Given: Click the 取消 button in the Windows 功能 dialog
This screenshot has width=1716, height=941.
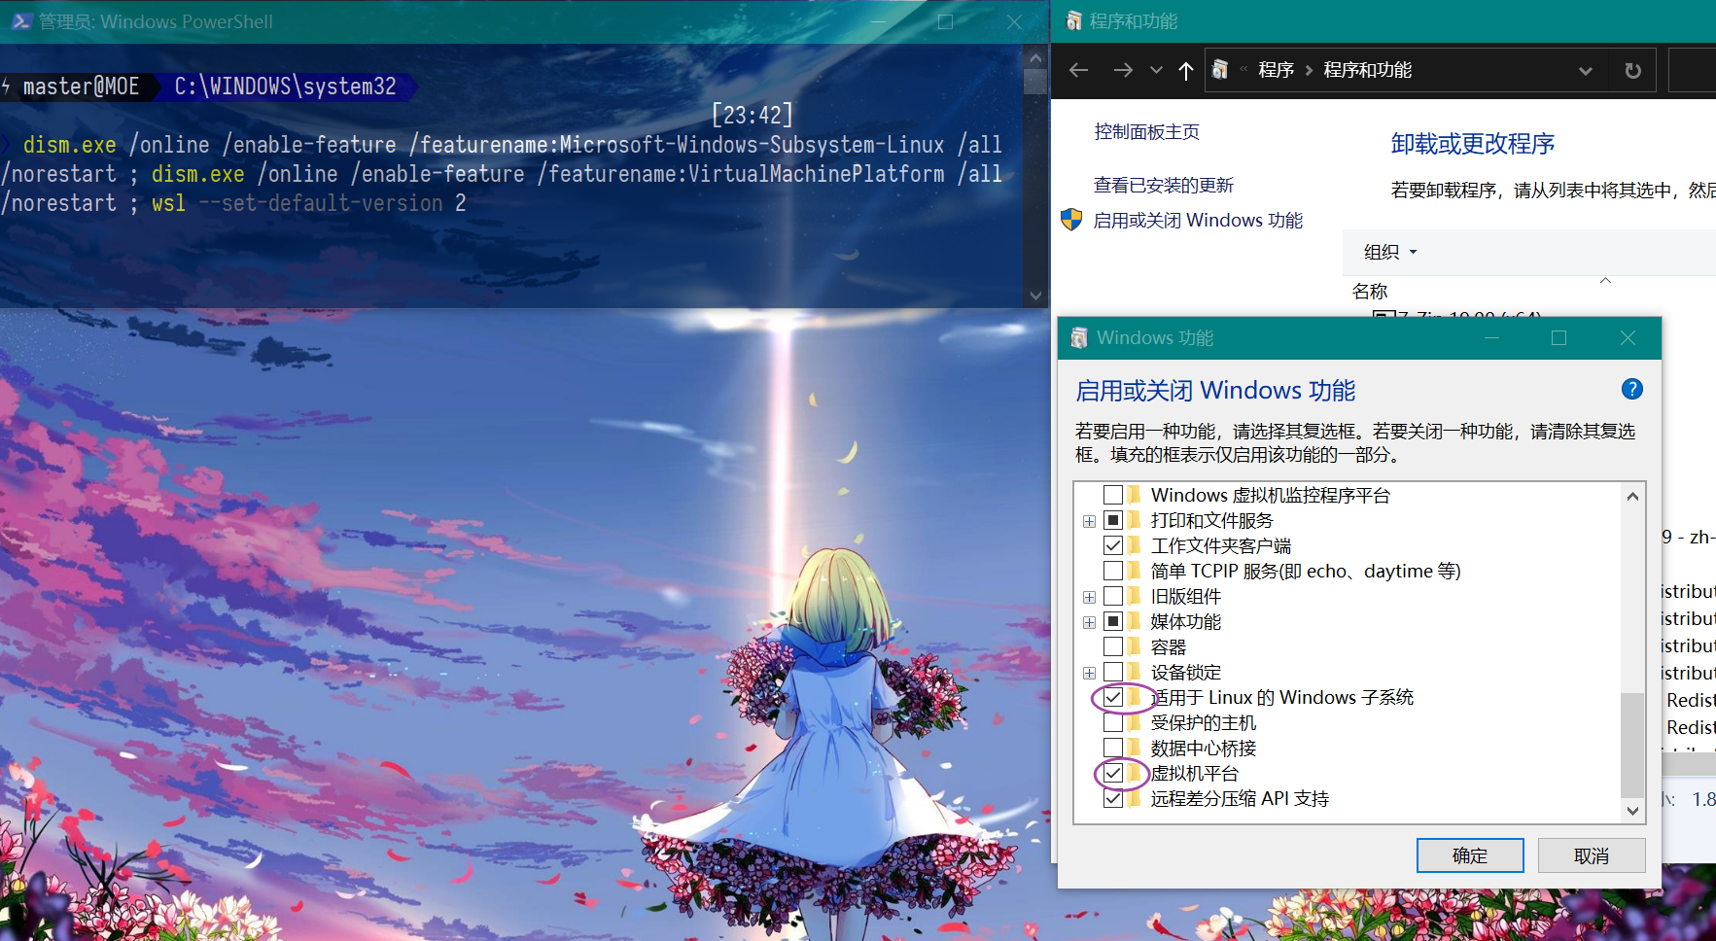Looking at the screenshot, I should click(1592, 855).
